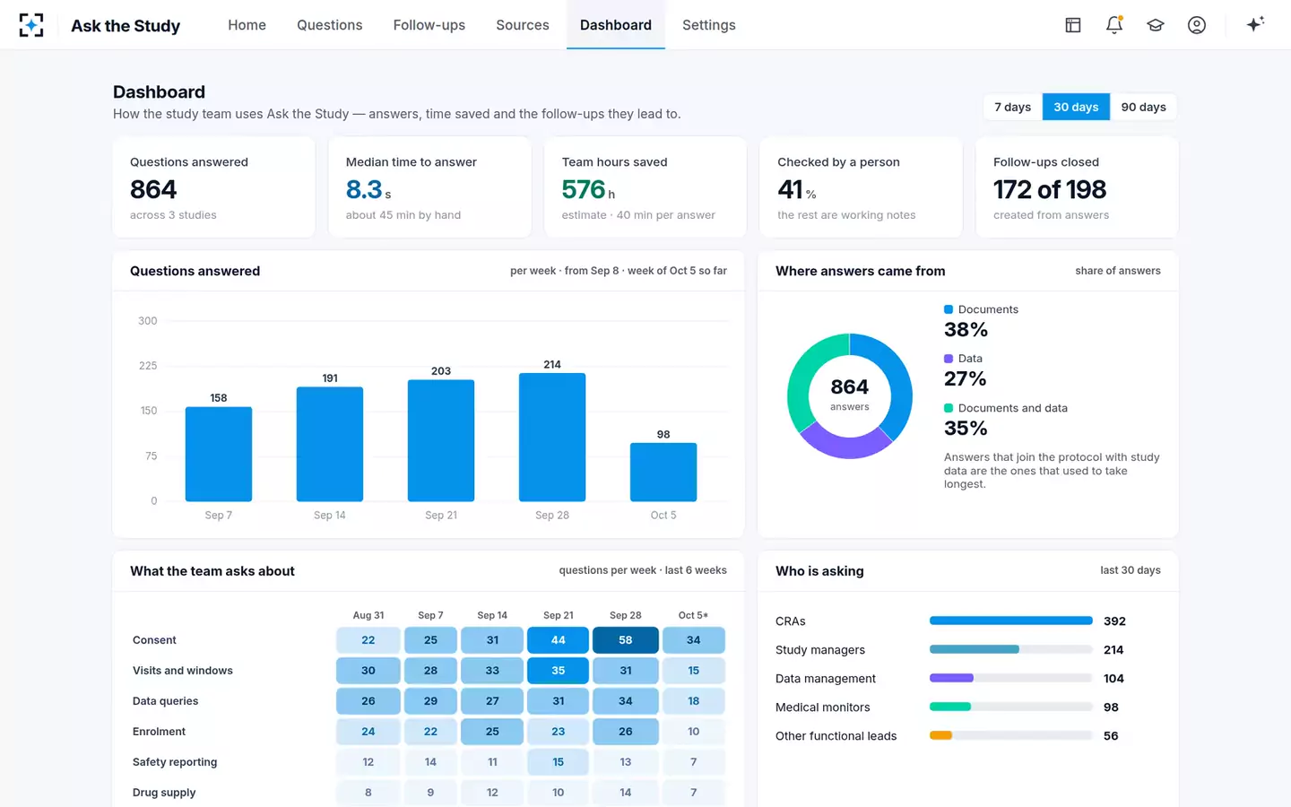Click Safety reporting Sep 21 cell 15
Viewport: 1291px width, 807px height.
559,762
